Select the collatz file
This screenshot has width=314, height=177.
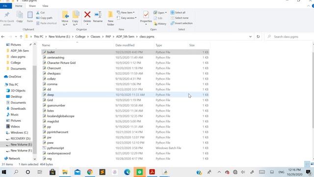tap(126, 79)
